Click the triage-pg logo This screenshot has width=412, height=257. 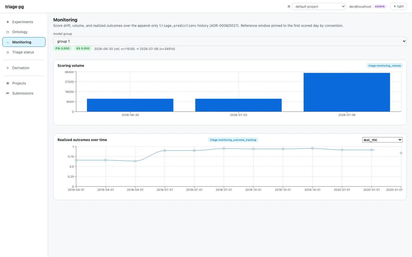(15, 7)
